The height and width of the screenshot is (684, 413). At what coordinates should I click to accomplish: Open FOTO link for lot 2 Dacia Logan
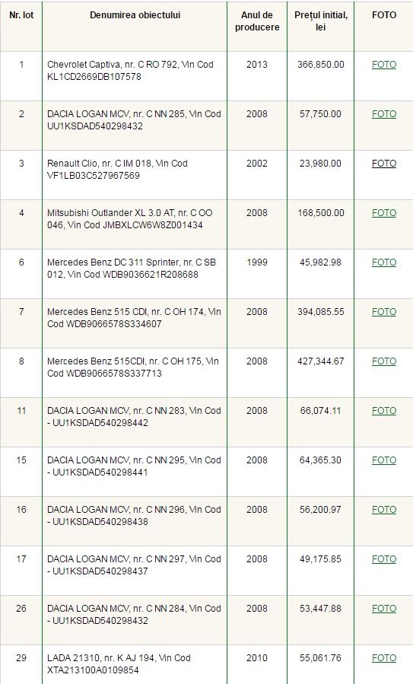[x=384, y=114]
